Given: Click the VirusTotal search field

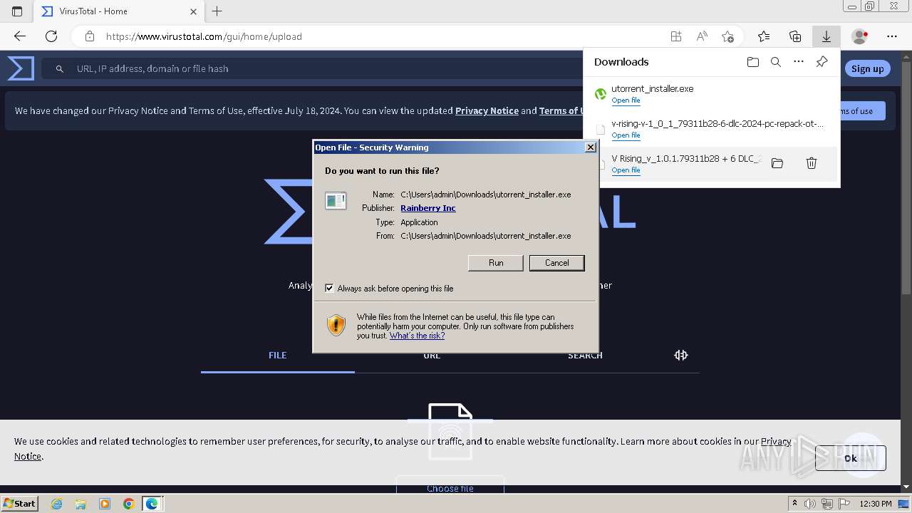Looking at the screenshot, I should (313, 68).
